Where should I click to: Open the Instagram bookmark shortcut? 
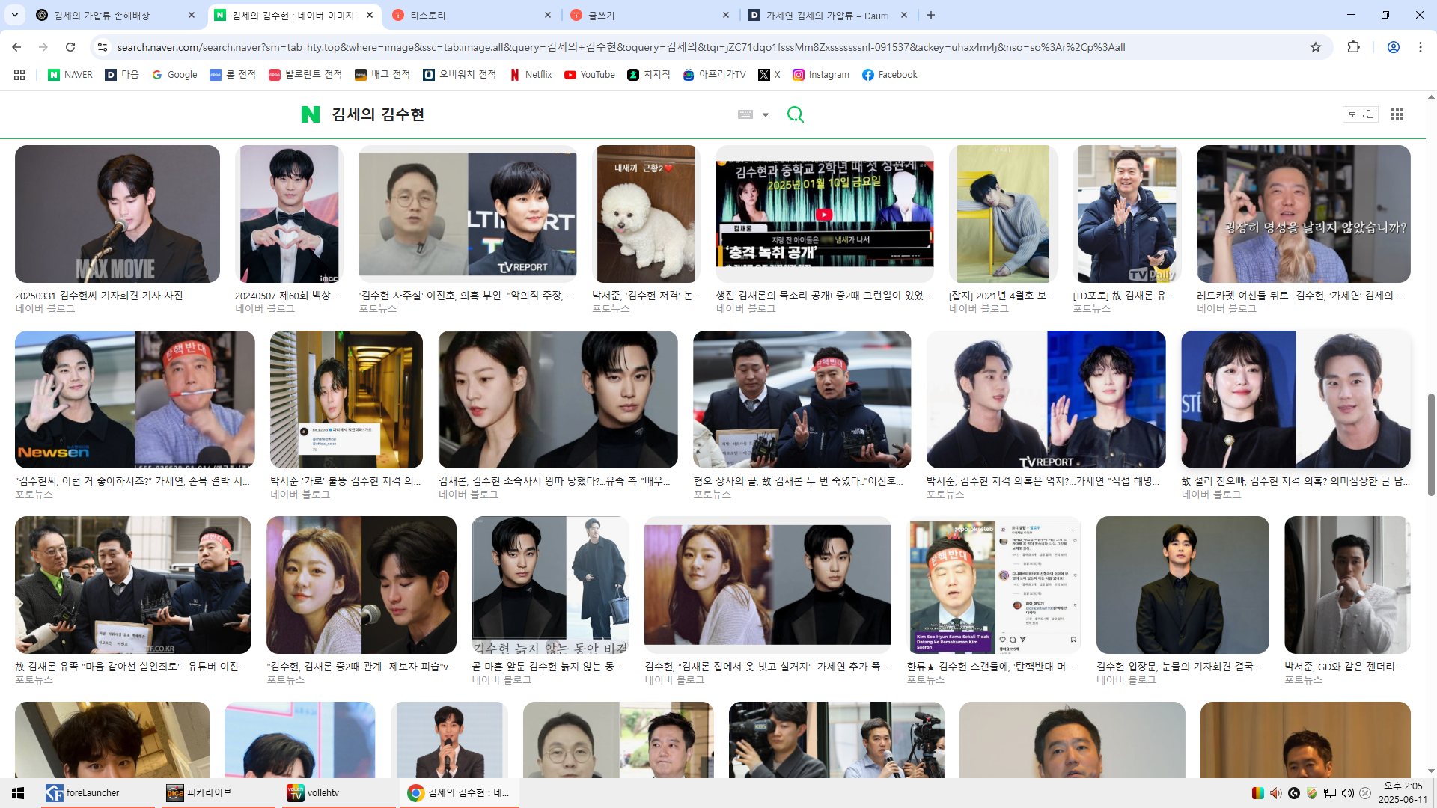pos(821,75)
